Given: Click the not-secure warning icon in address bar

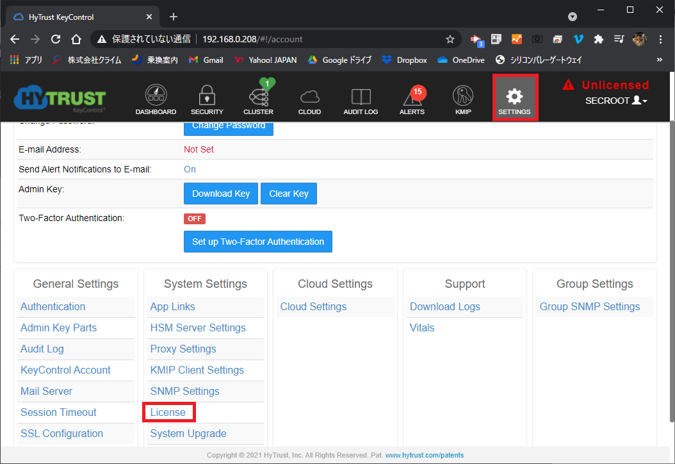Looking at the screenshot, I should point(102,39).
